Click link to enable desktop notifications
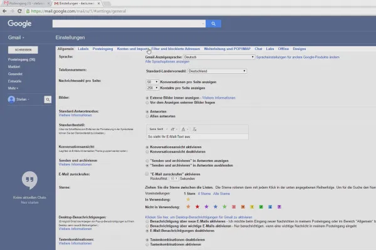 [199, 217]
